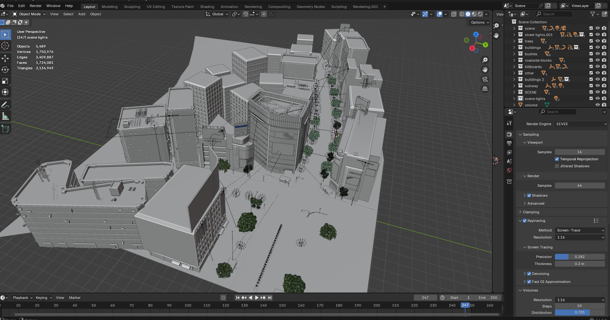Open the Keying popover in timeline

click(44, 298)
